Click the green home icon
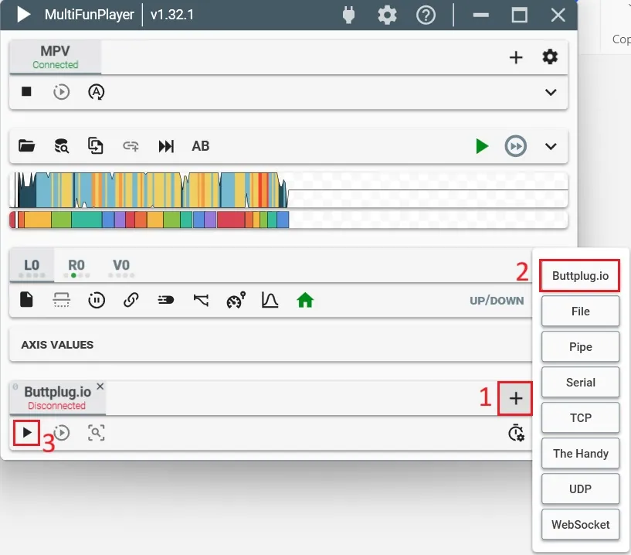The width and height of the screenshot is (631, 555). pos(305,300)
